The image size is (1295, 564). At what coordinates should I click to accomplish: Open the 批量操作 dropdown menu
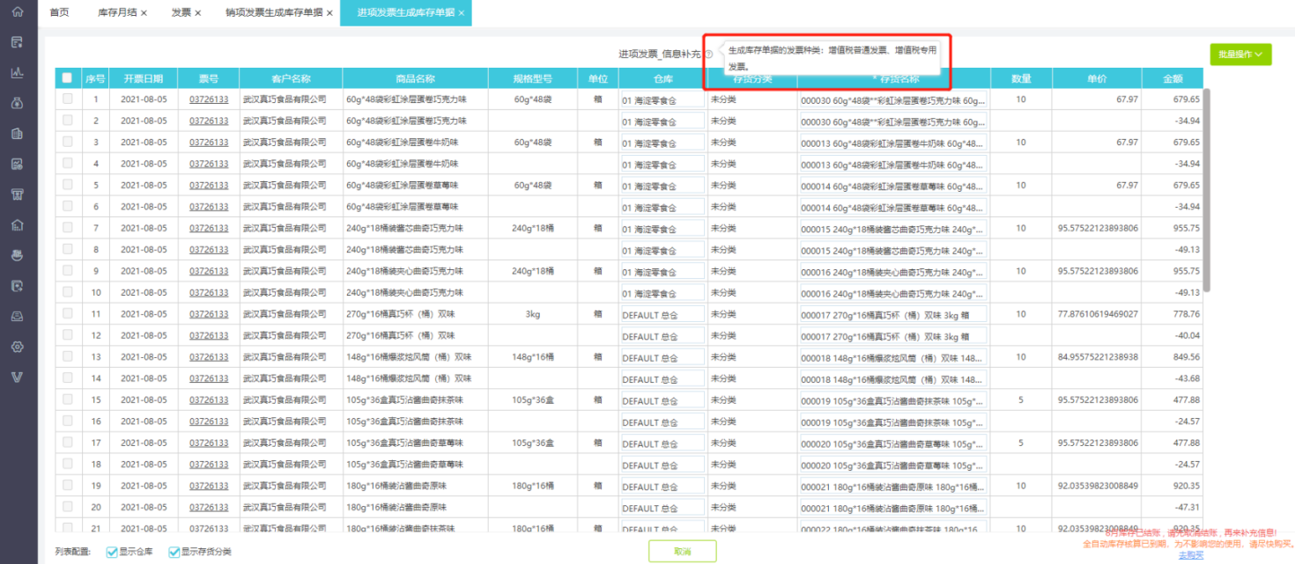(1240, 55)
